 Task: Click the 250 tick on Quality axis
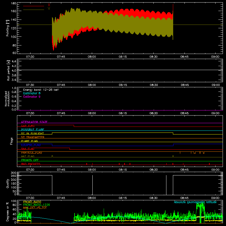(x=14, y=176)
